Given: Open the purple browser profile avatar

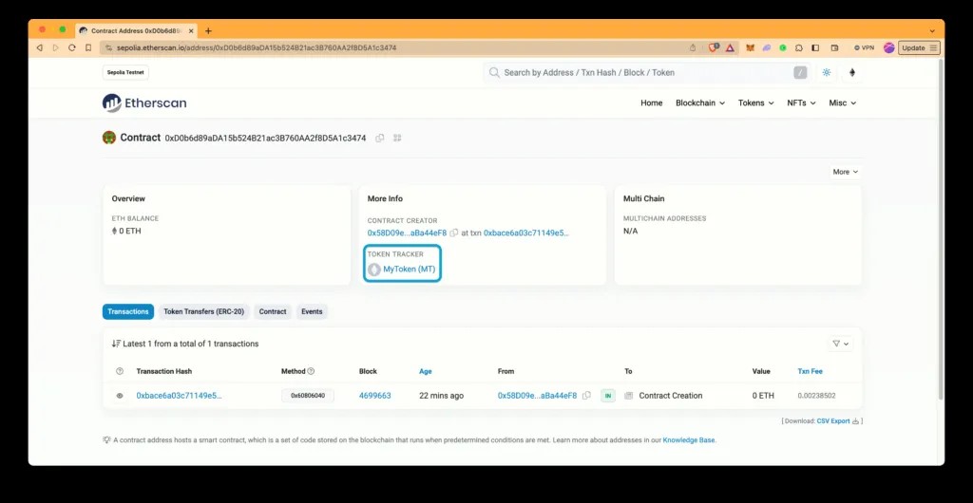Looking at the screenshot, I should [x=888, y=47].
